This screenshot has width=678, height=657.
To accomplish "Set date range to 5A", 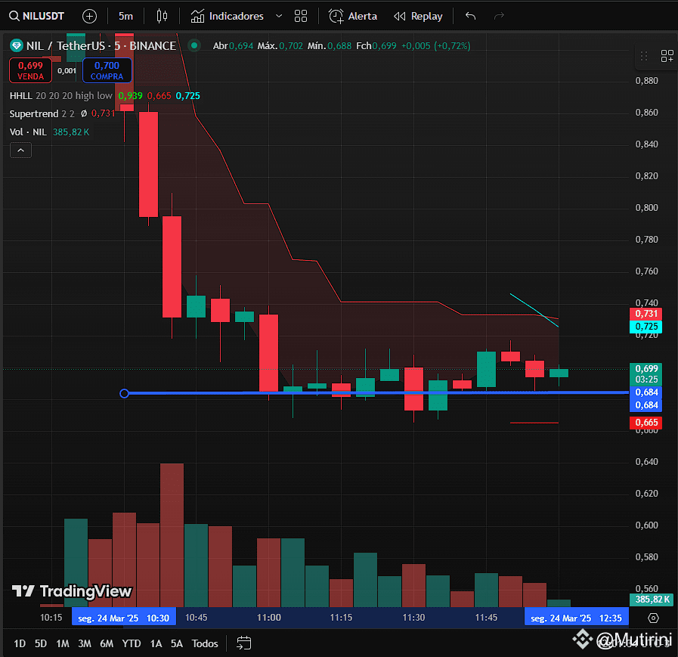I will [177, 643].
